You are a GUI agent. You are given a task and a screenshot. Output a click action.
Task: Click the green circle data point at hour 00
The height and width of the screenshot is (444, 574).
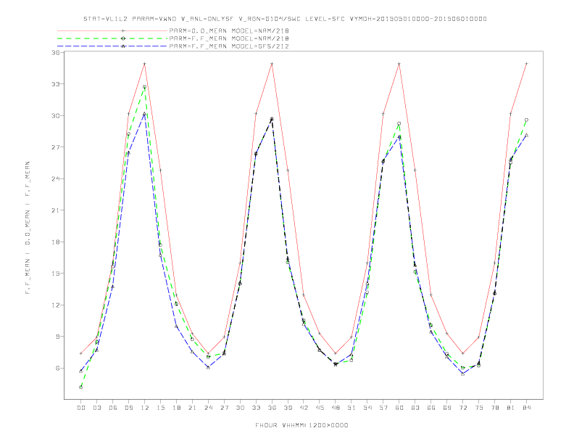coord(81,387)
